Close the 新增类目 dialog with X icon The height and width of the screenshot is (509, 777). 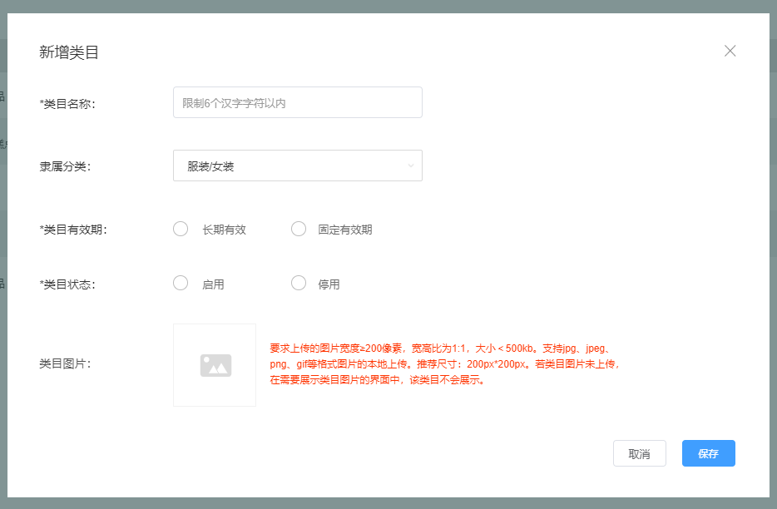coord(730,51)
